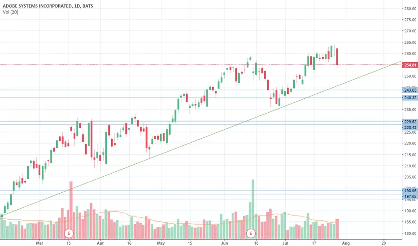Click the Apr label on time axis

point(100,243)
